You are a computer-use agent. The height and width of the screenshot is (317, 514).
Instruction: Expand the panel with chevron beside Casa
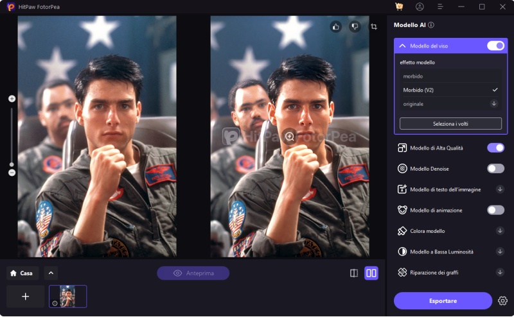tap(51, 273)
